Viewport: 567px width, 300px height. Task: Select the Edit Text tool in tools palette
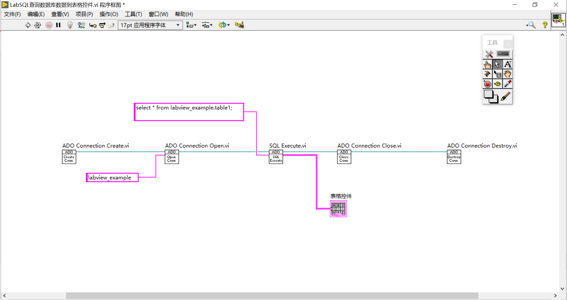[x=508, y=64]
